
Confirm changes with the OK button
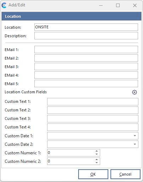pyautogui.click(x=93, y=174)
